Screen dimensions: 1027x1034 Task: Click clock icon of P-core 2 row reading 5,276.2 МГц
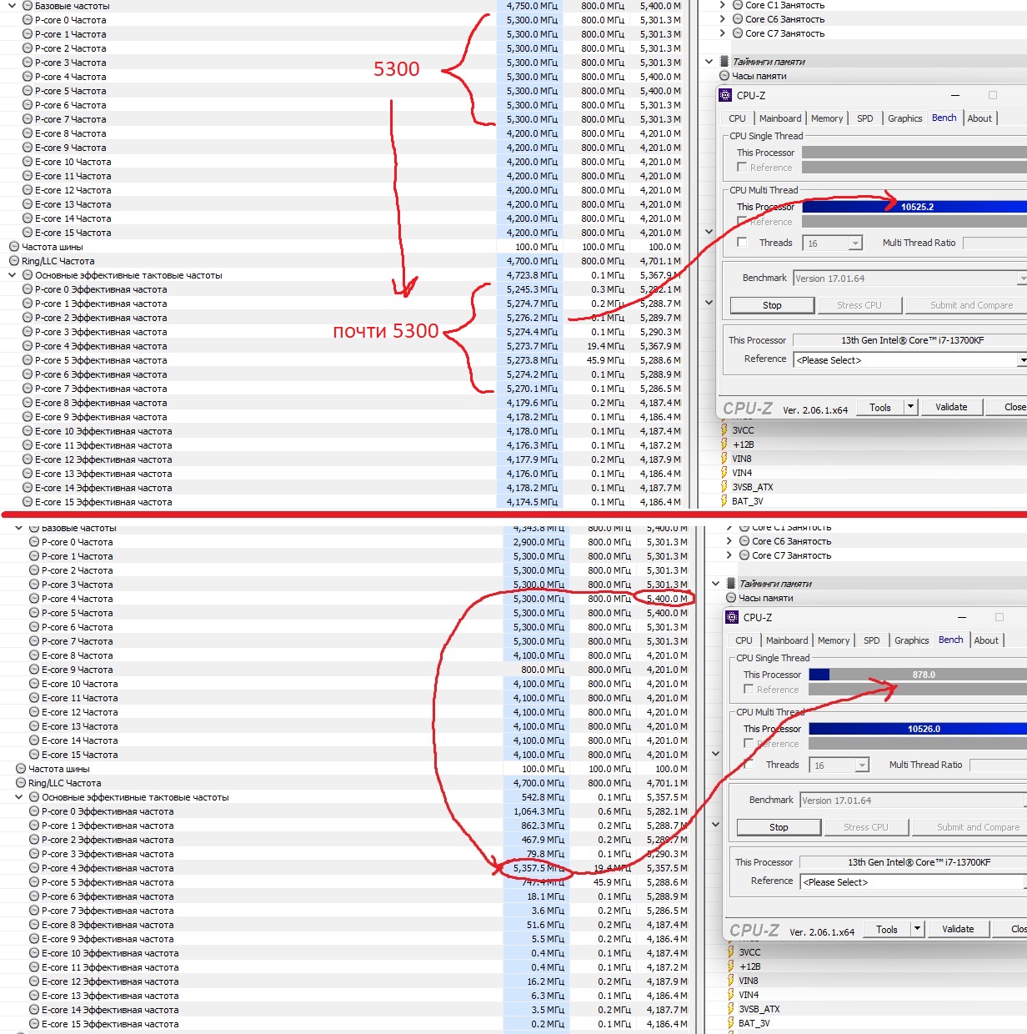coord(28,318)
